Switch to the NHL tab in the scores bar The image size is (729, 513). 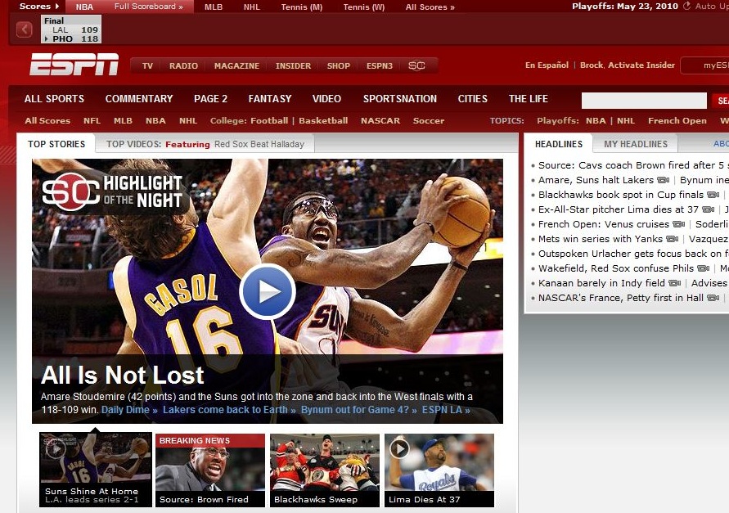(x=251, y=7)
